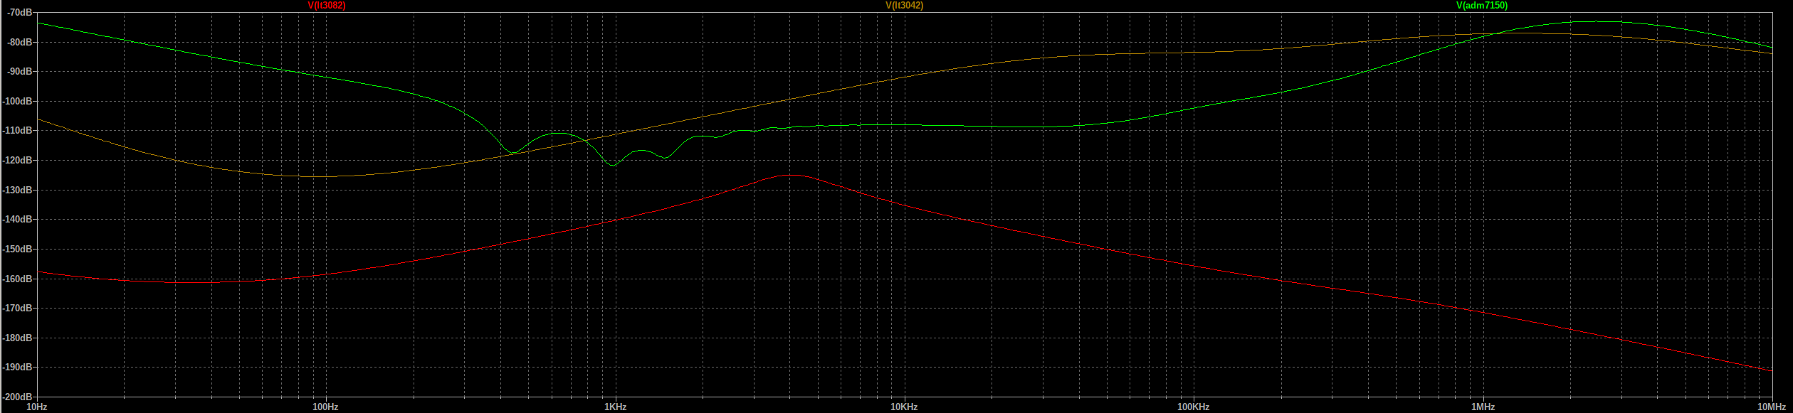Click the -90dB axis label
This screenshot has height=413, width=1793.
[19, 72]
